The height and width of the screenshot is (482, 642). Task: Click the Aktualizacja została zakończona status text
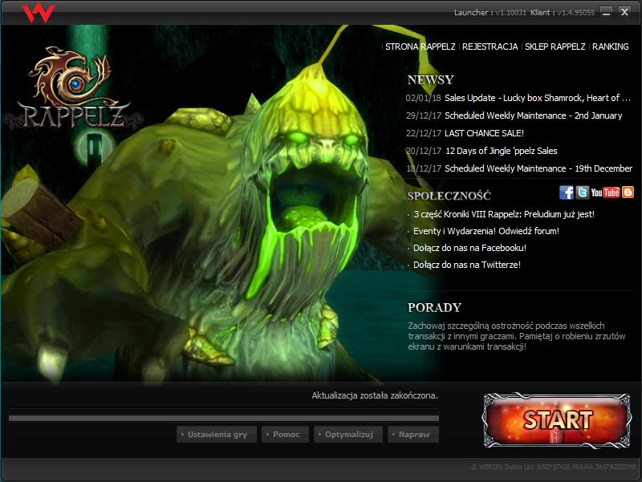(375, 395)
